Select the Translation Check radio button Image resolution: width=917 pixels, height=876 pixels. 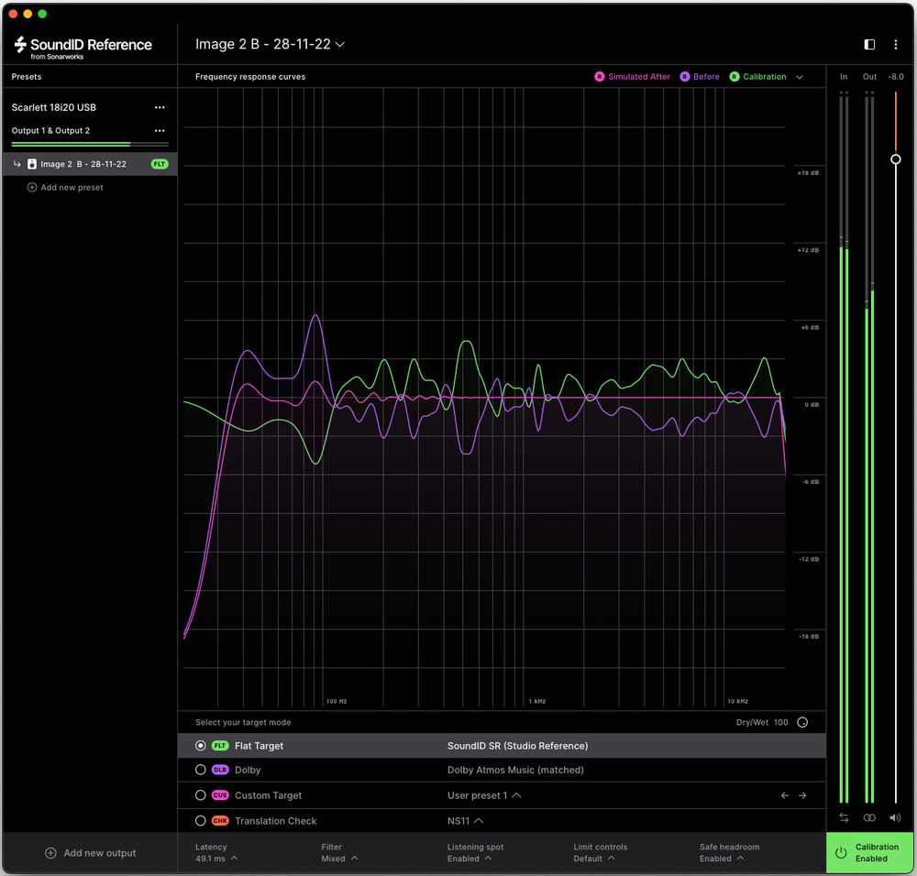click(x=201, y=821)
